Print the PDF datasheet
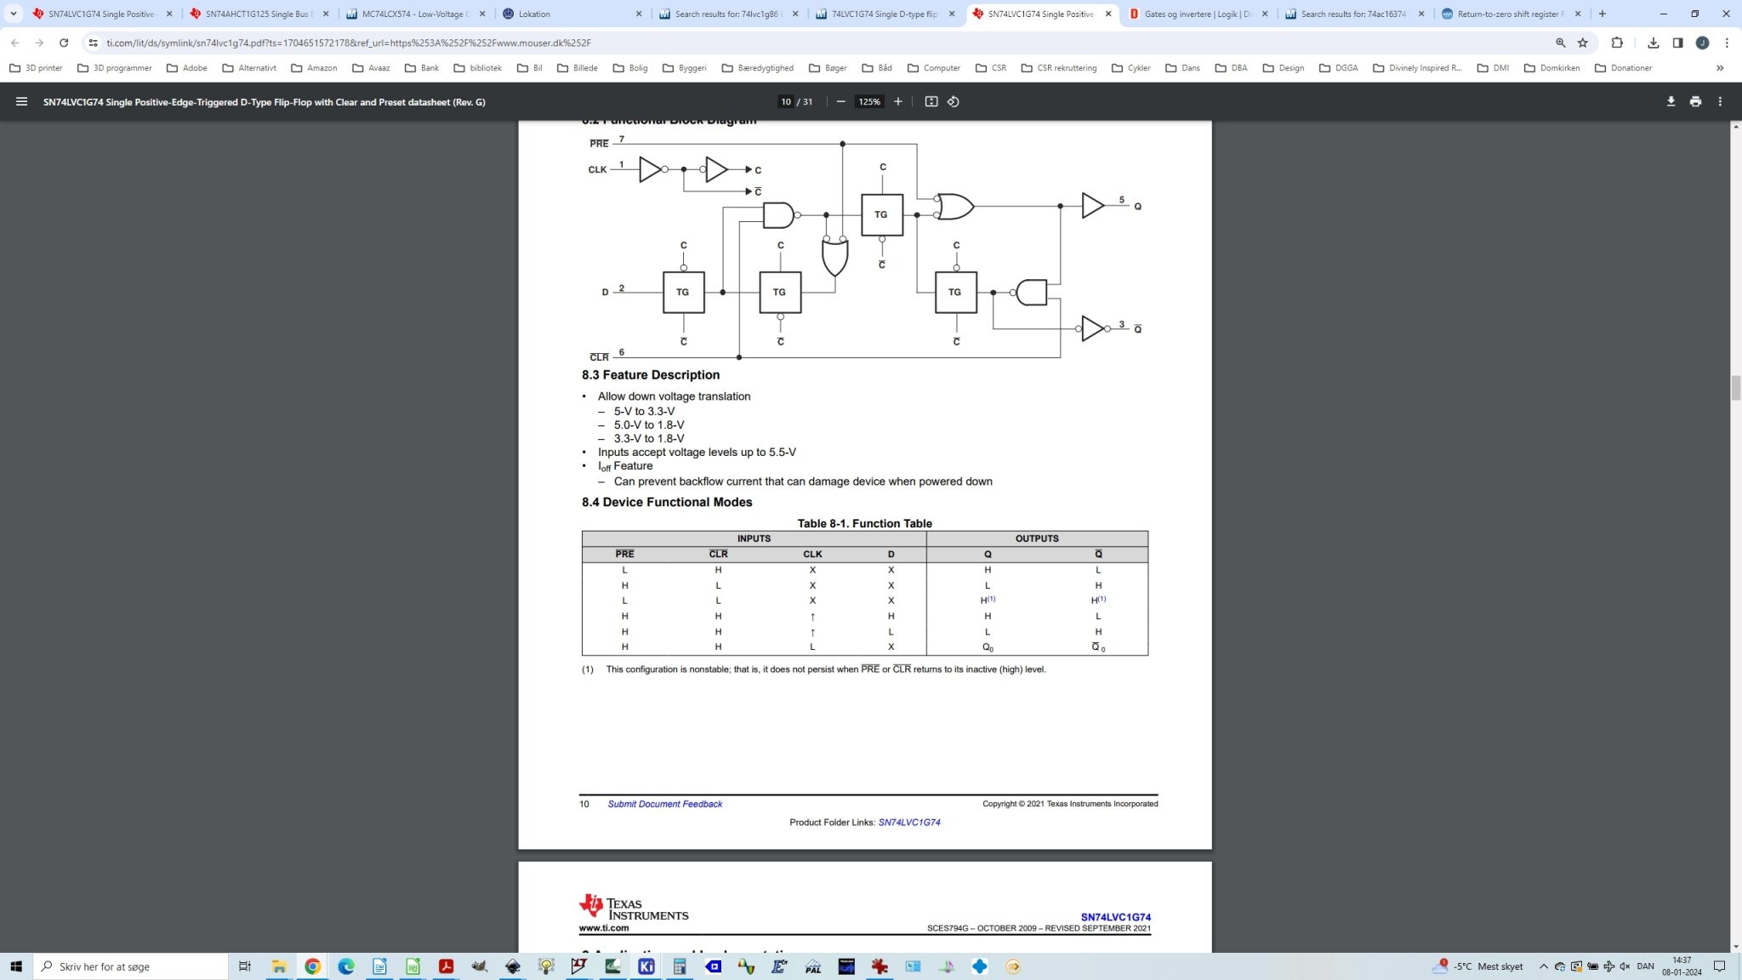Viewport: 1742px width, 980px height. pyautogui.click(x=1695, y=101)
